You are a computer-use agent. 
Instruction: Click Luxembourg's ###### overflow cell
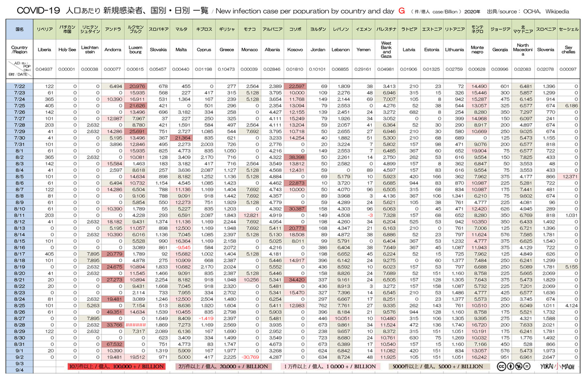click(x=135, y=324)
